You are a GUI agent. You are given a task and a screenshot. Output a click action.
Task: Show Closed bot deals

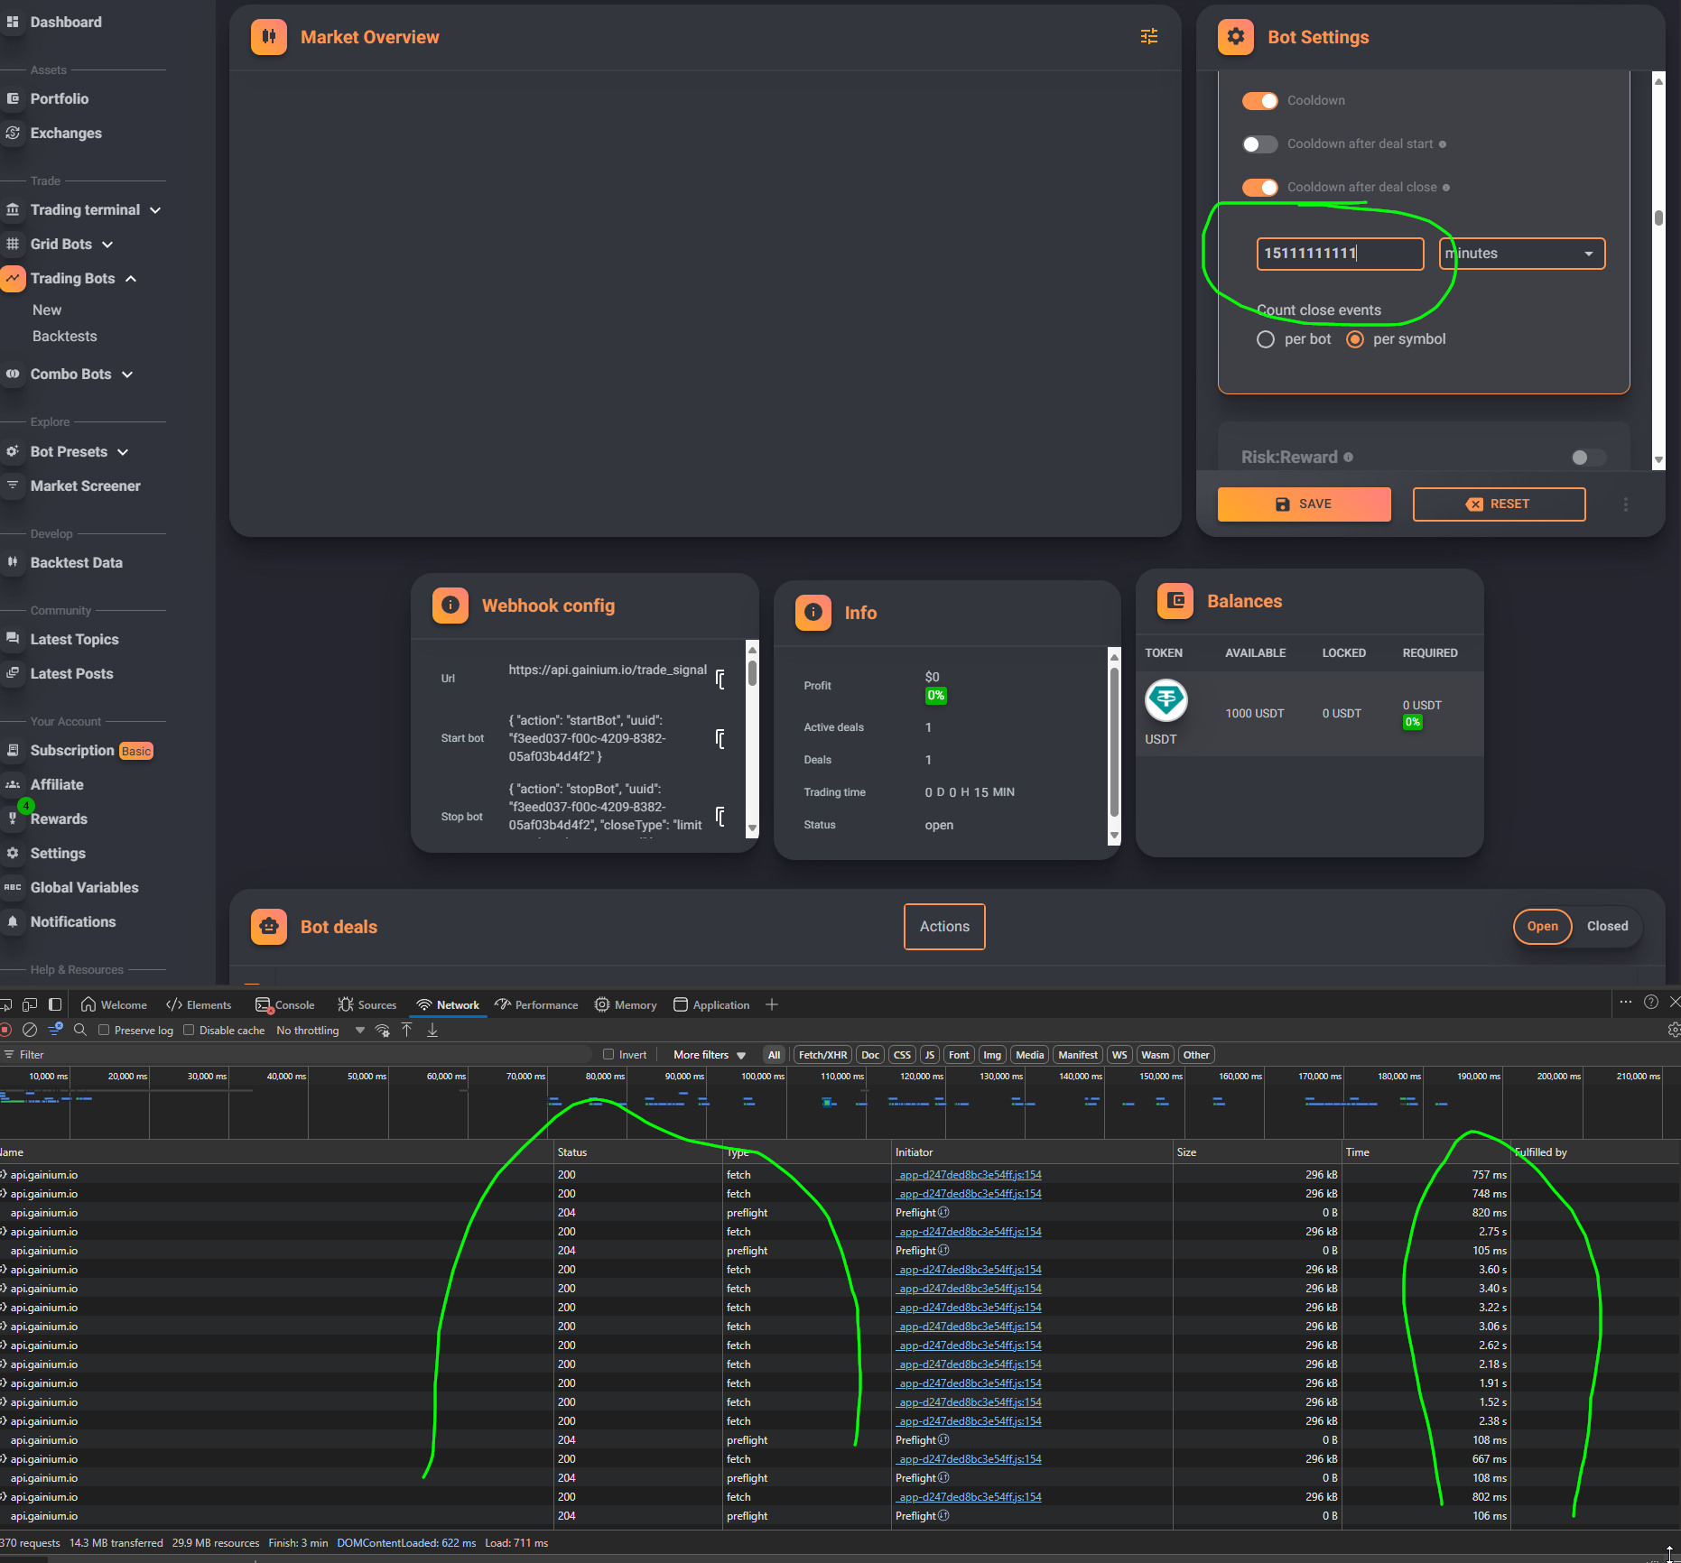(x=1607, y=927)
